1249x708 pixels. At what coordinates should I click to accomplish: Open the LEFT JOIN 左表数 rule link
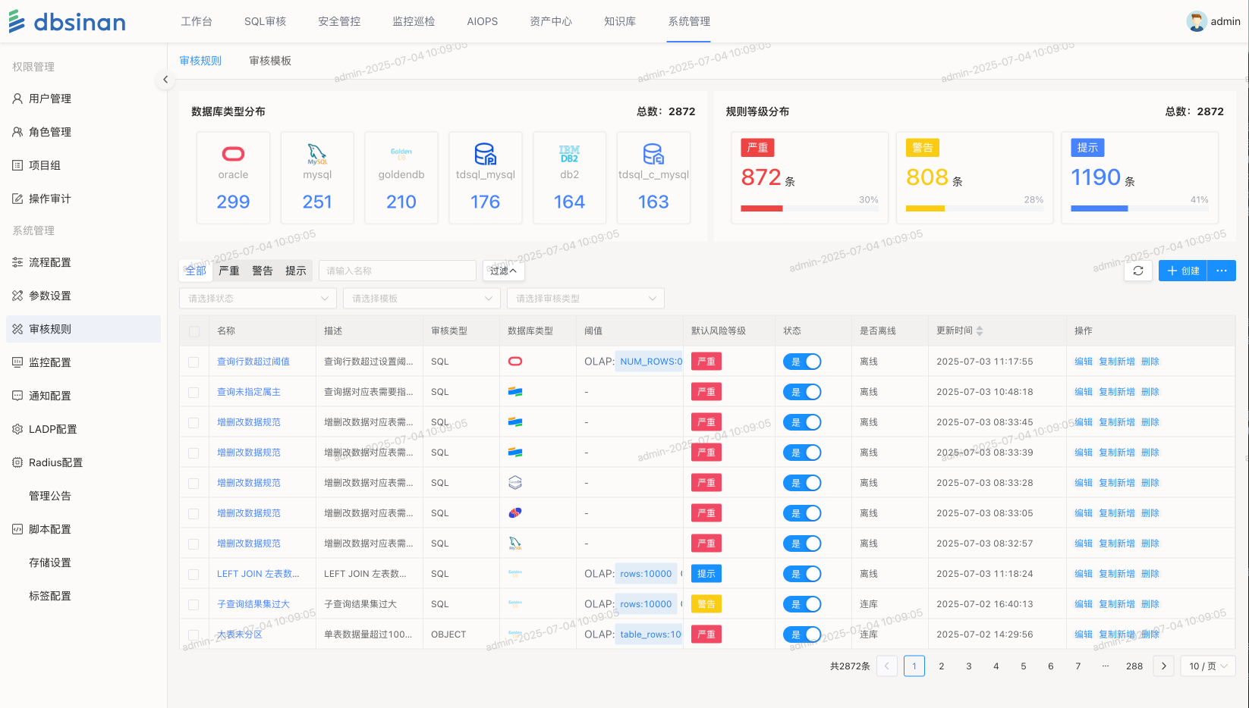pos(258,574)
